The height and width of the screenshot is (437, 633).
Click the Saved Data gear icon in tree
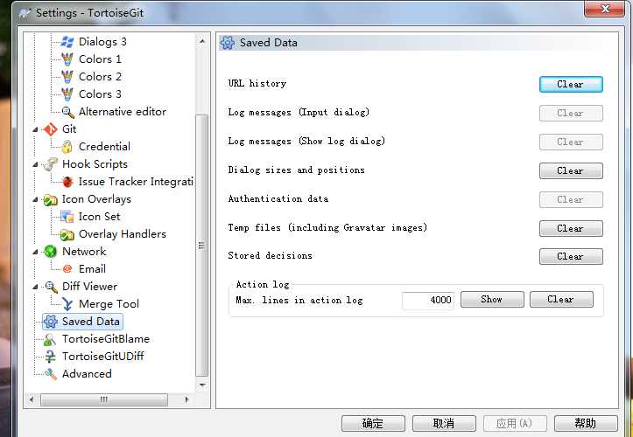point(51,322)
